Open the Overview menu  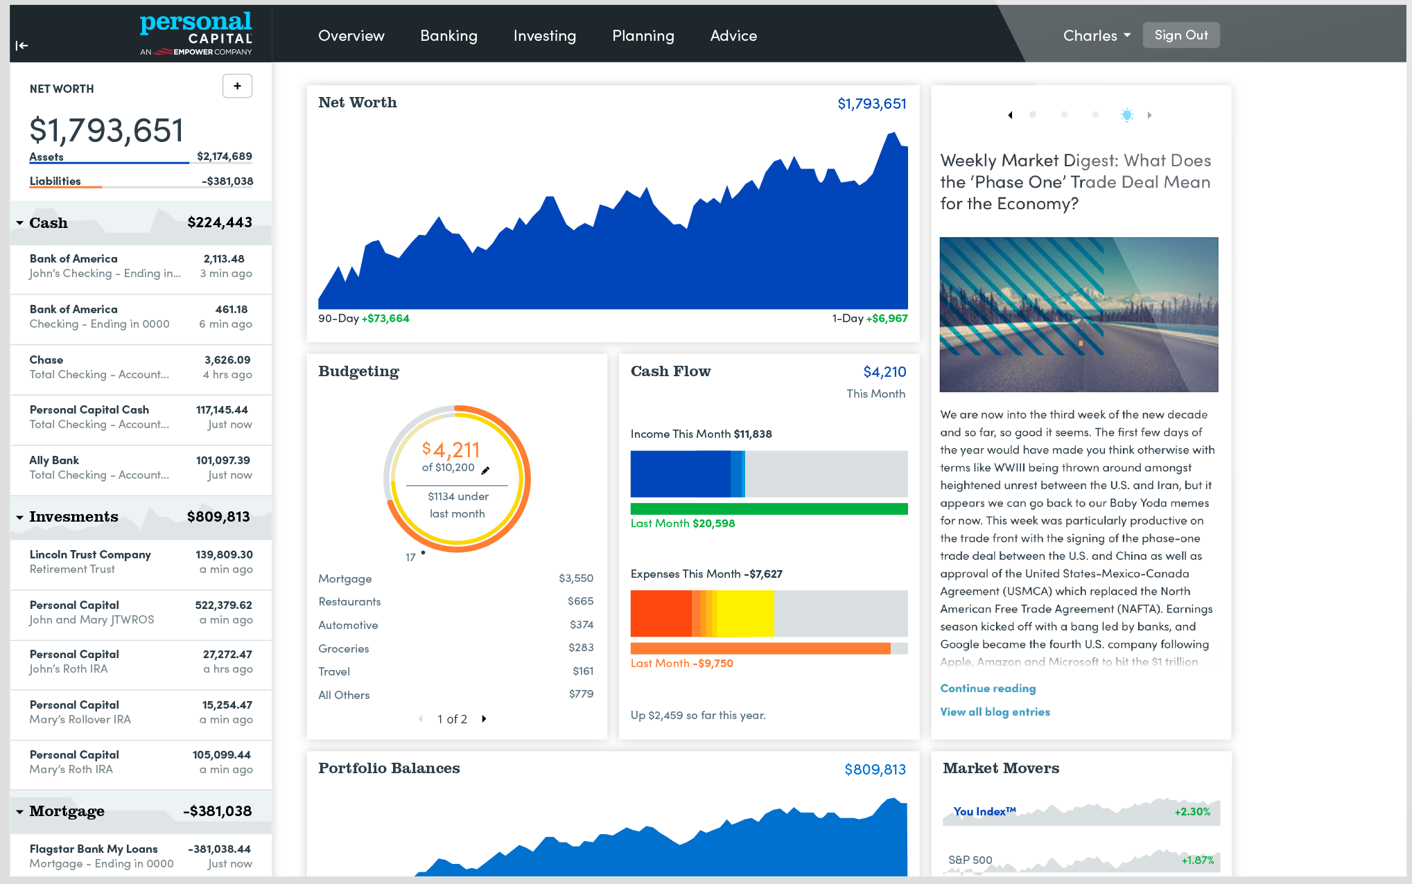coord(351,35)
